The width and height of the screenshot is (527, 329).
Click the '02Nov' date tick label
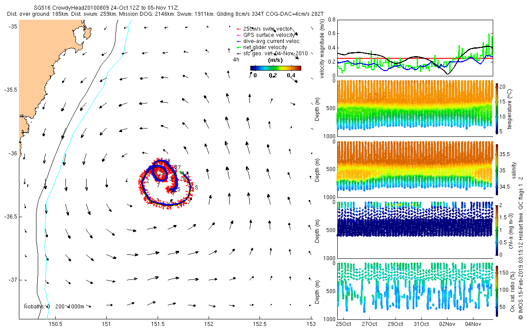pos(448,324)
